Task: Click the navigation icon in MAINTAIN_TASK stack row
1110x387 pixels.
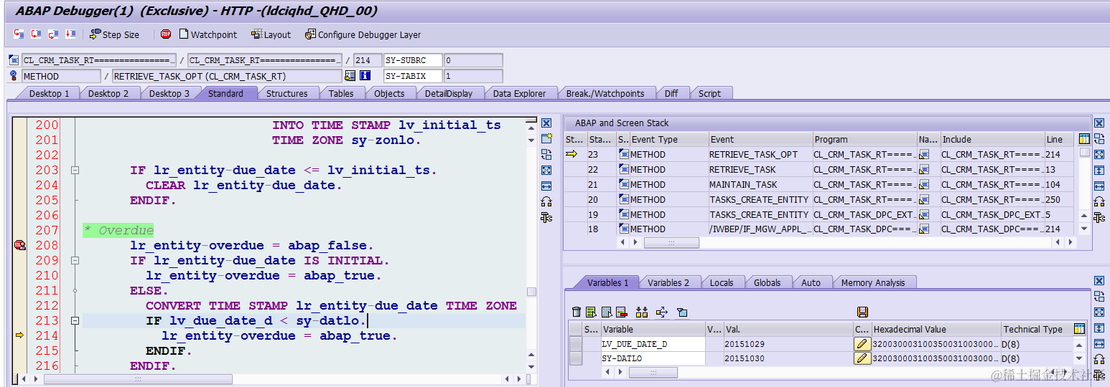Action: pyautogui.click(x=924, y=184)
